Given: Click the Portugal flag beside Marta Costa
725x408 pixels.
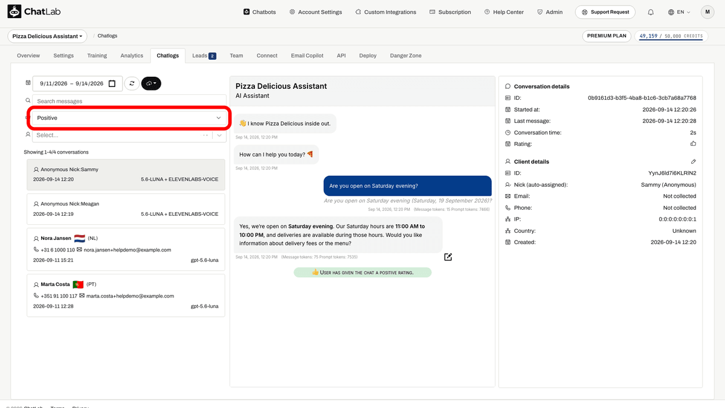Looking at the screenshot, I should [78, 284].
